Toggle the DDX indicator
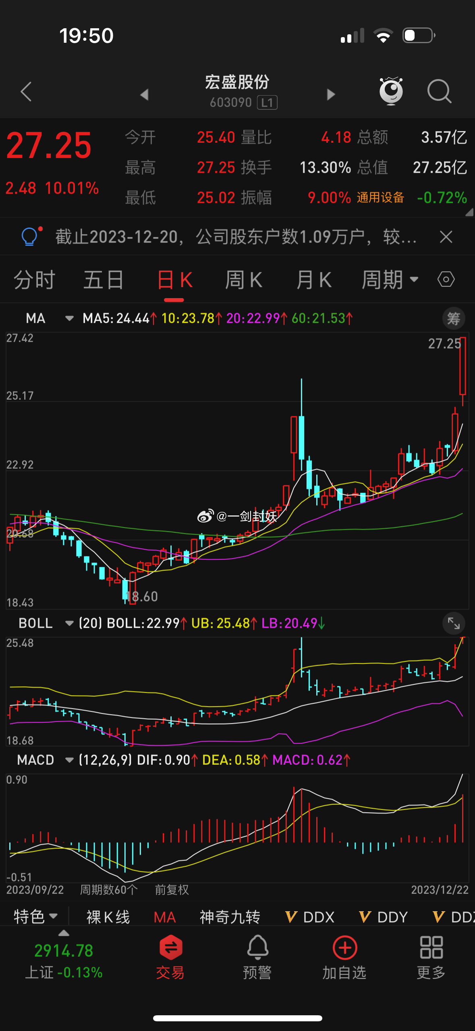This screenshot has height=1031, width=475. point(310,917)
